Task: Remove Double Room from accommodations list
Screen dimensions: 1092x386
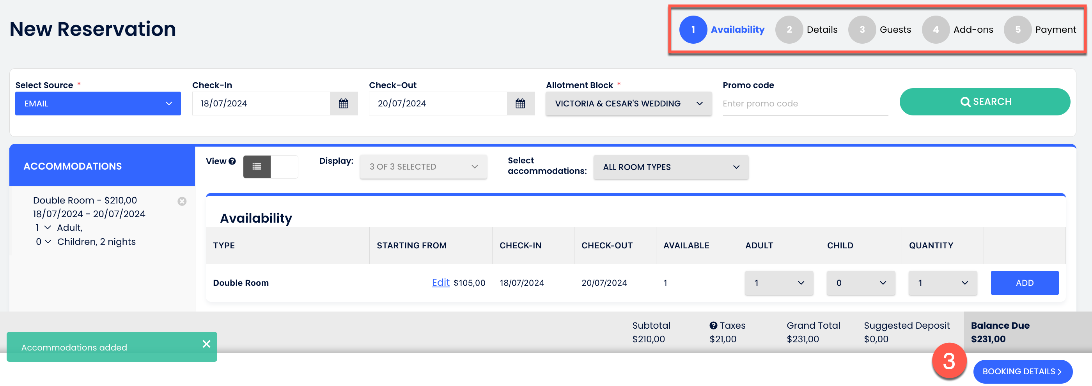Action: pos(182,201)
